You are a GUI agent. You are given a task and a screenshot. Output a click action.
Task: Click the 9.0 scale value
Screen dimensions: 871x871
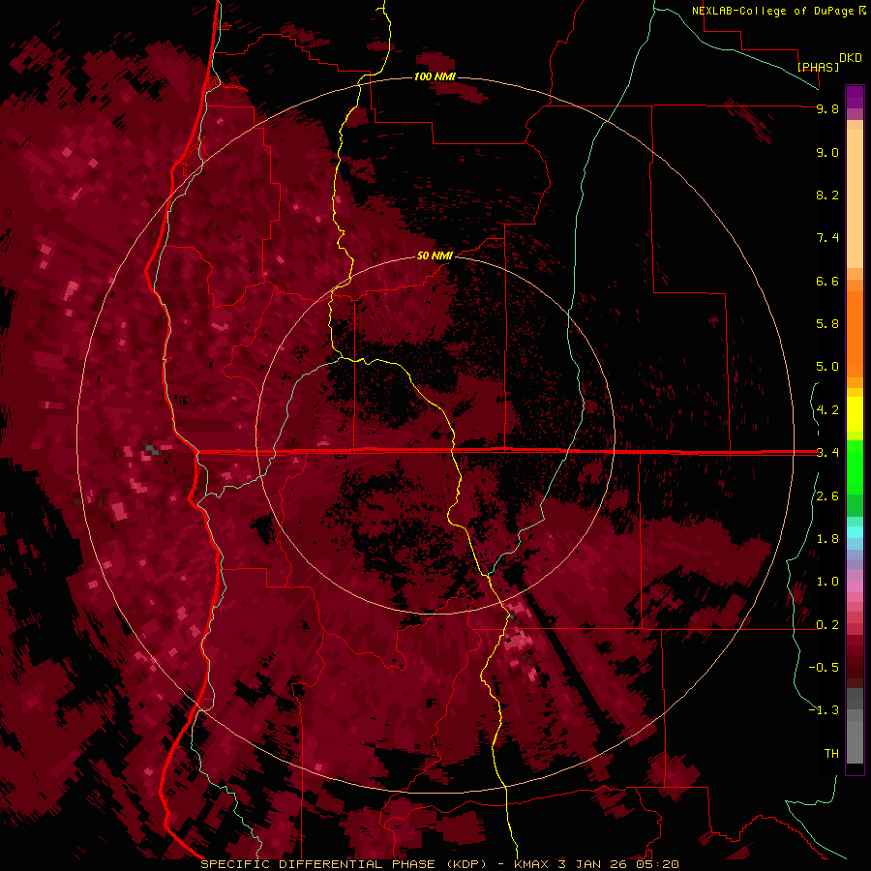point(827,152)
